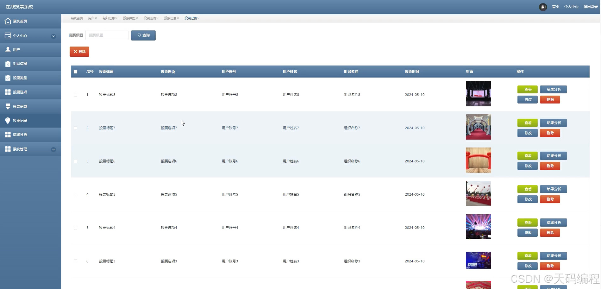This screenshot has width=601, height=289.
Task: Open cover thumbnail of 投票标题8
Action: coord(478,94)
